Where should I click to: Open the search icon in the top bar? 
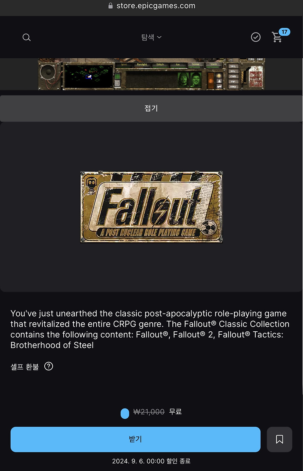[x=27, y=37]
